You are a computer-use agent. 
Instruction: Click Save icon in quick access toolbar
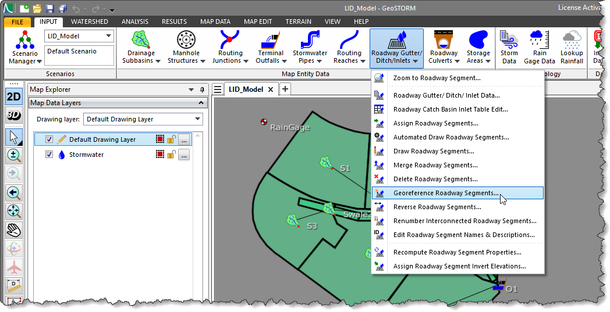(49, 8)
